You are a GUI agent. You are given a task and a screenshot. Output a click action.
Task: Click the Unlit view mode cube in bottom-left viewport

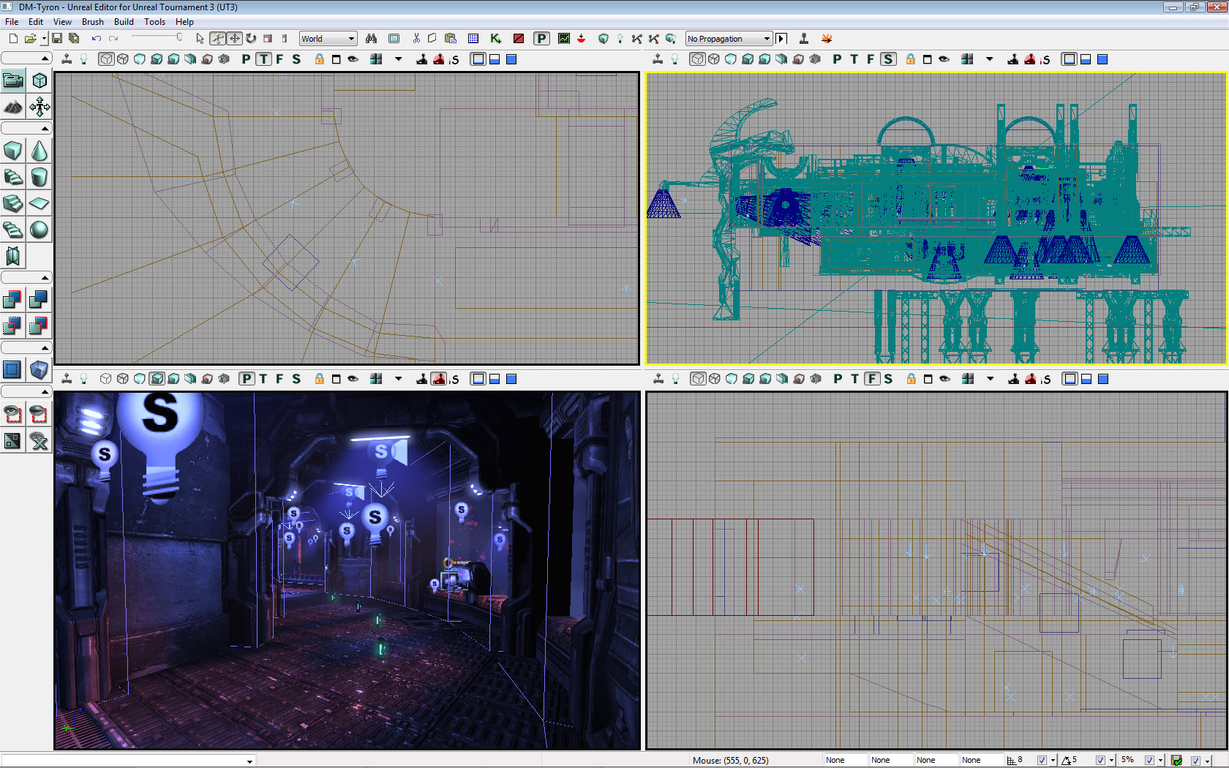click(140, 379)
